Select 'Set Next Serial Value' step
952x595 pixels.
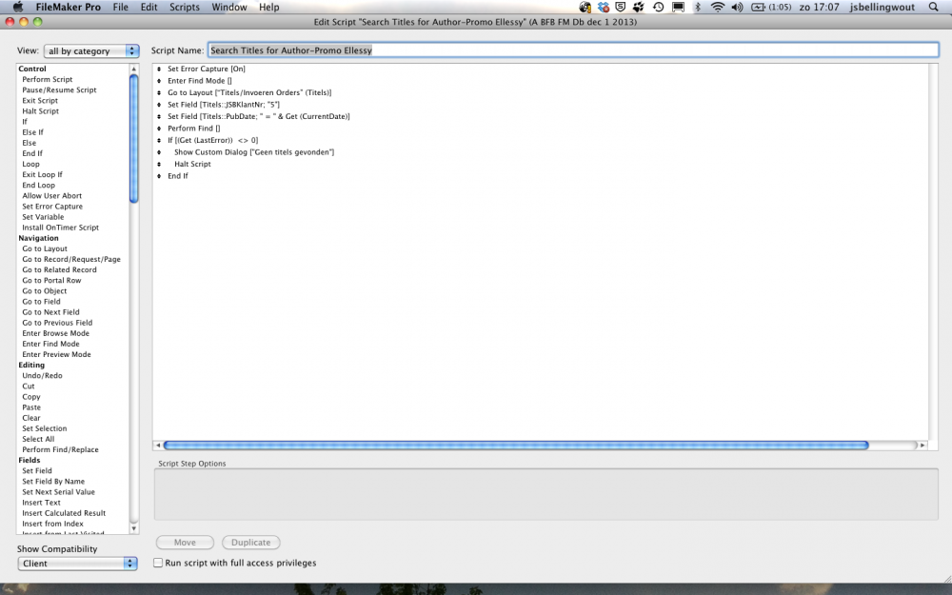tap(59, 492)
